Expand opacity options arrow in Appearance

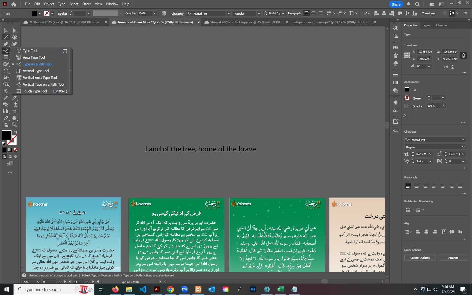click(443, 106)
